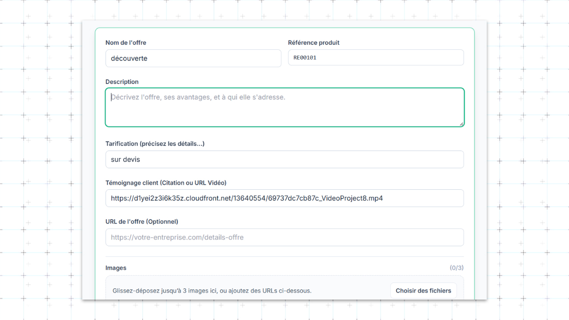
Task: Click the cloudfront.net video URL text
Action: pyautogui.click(x=245, y=198)
